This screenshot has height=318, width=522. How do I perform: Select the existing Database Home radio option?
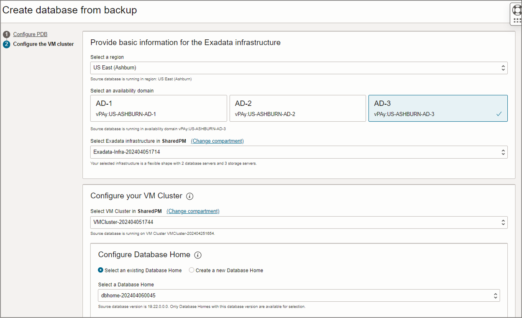pos(101,270)
